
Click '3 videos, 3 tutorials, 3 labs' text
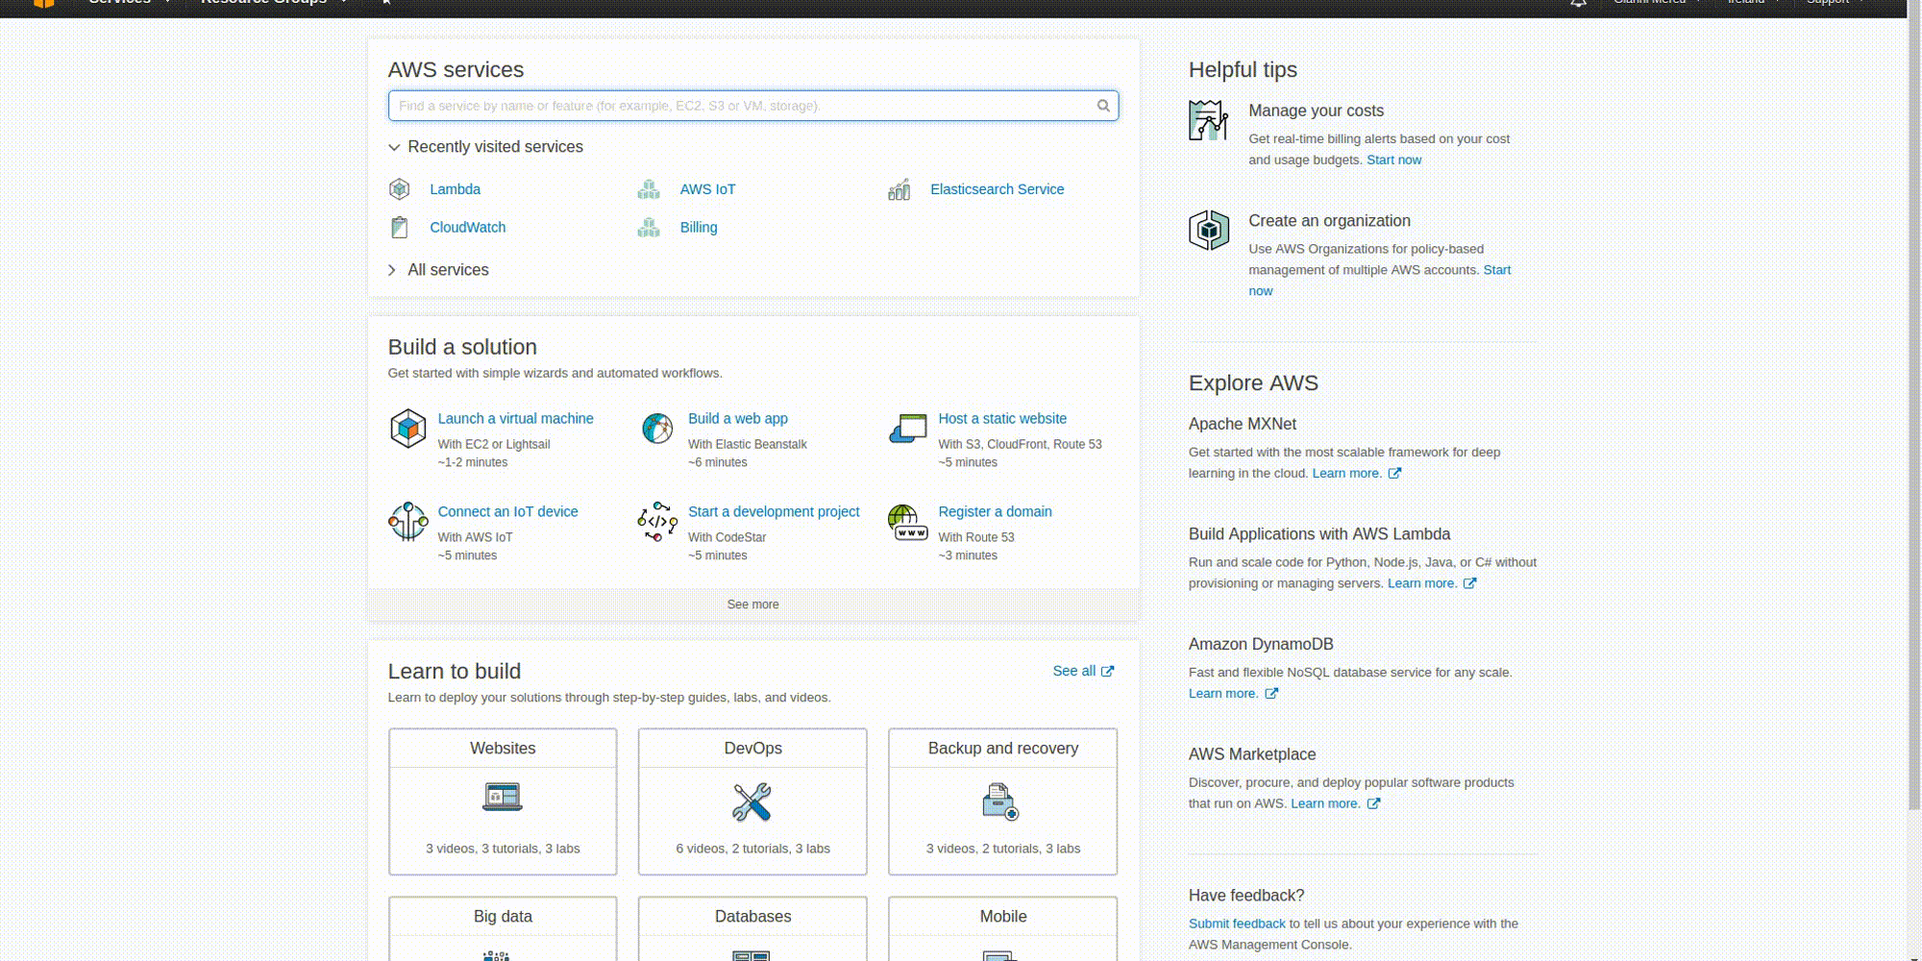503,849
